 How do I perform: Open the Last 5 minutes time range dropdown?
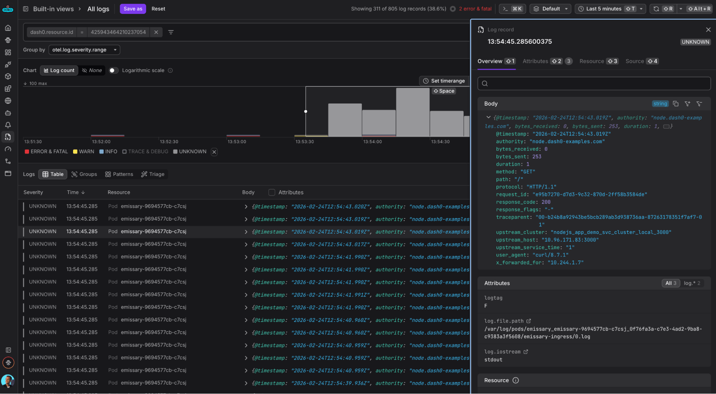[610, 9]
